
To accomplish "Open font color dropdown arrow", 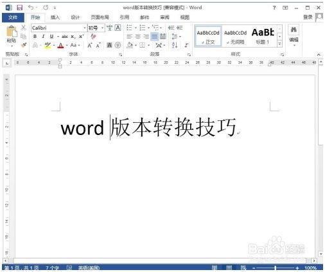I will (x=67, y=45).
